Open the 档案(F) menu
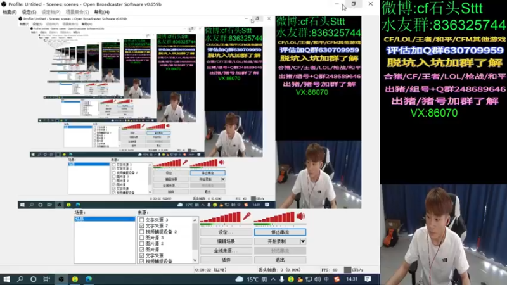The width and height of the screenshot is (507, 285). 10,12
